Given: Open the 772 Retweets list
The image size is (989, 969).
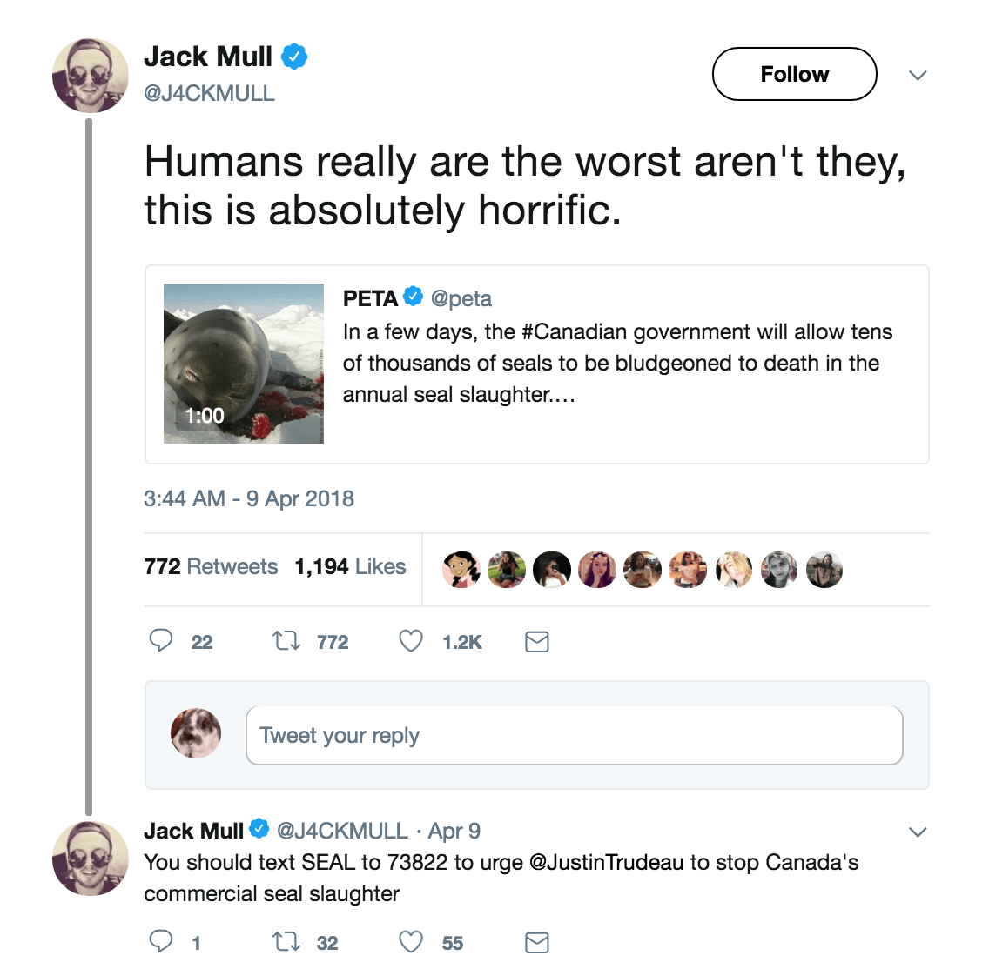Looking at the screenshot, I should point(211,566).
